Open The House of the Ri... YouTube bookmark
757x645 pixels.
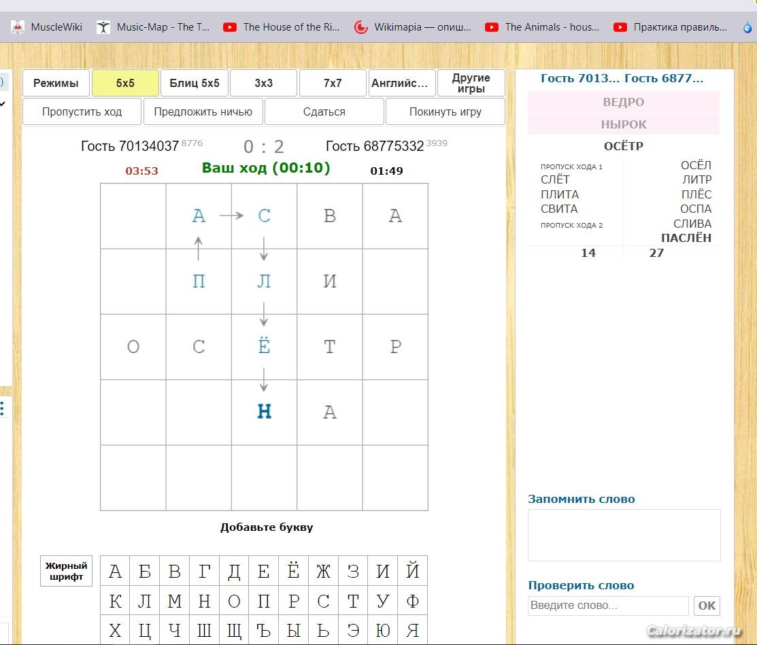(x=282, y=27)
